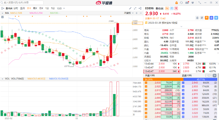The width and height of the screenshot is (219, 120).
Task: Click the MA5:2.508 indicator label
Action: tap(16, 13)
